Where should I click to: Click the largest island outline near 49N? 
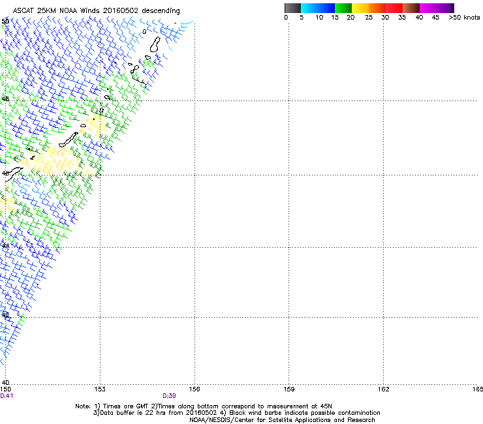click(x=155, y=44)
